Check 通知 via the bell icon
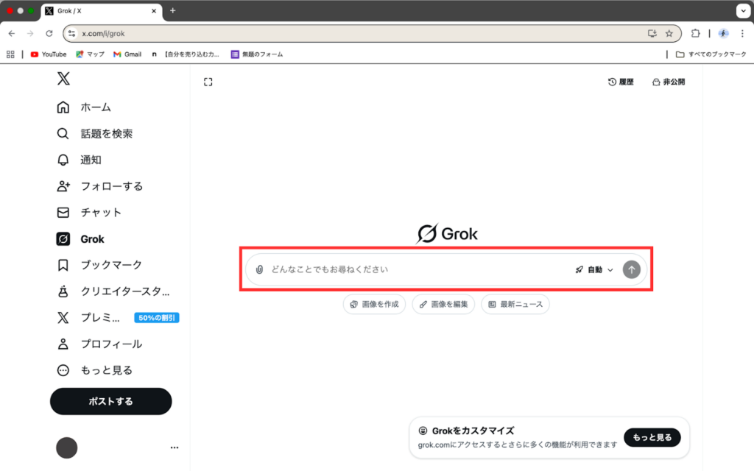 point(63,160)
